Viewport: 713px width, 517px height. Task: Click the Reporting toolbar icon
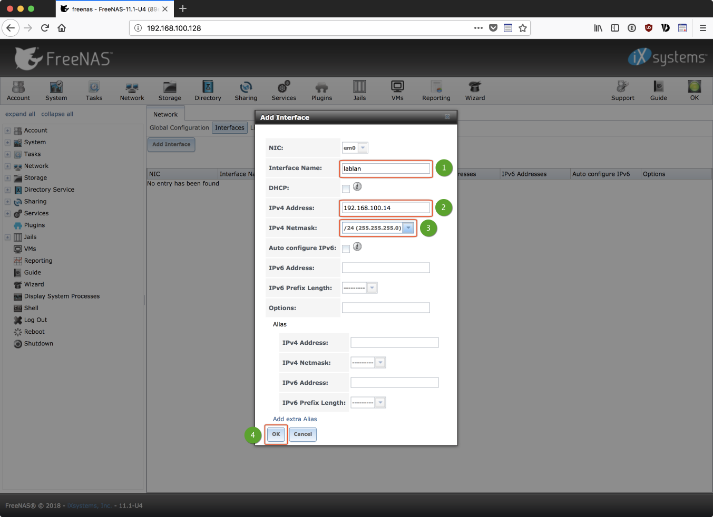pyautogui.click(x=436, y=91)
